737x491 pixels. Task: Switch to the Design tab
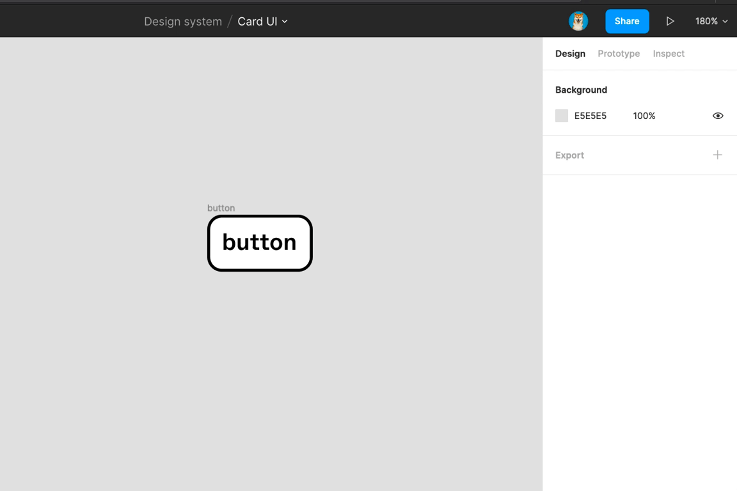point(570,54)
